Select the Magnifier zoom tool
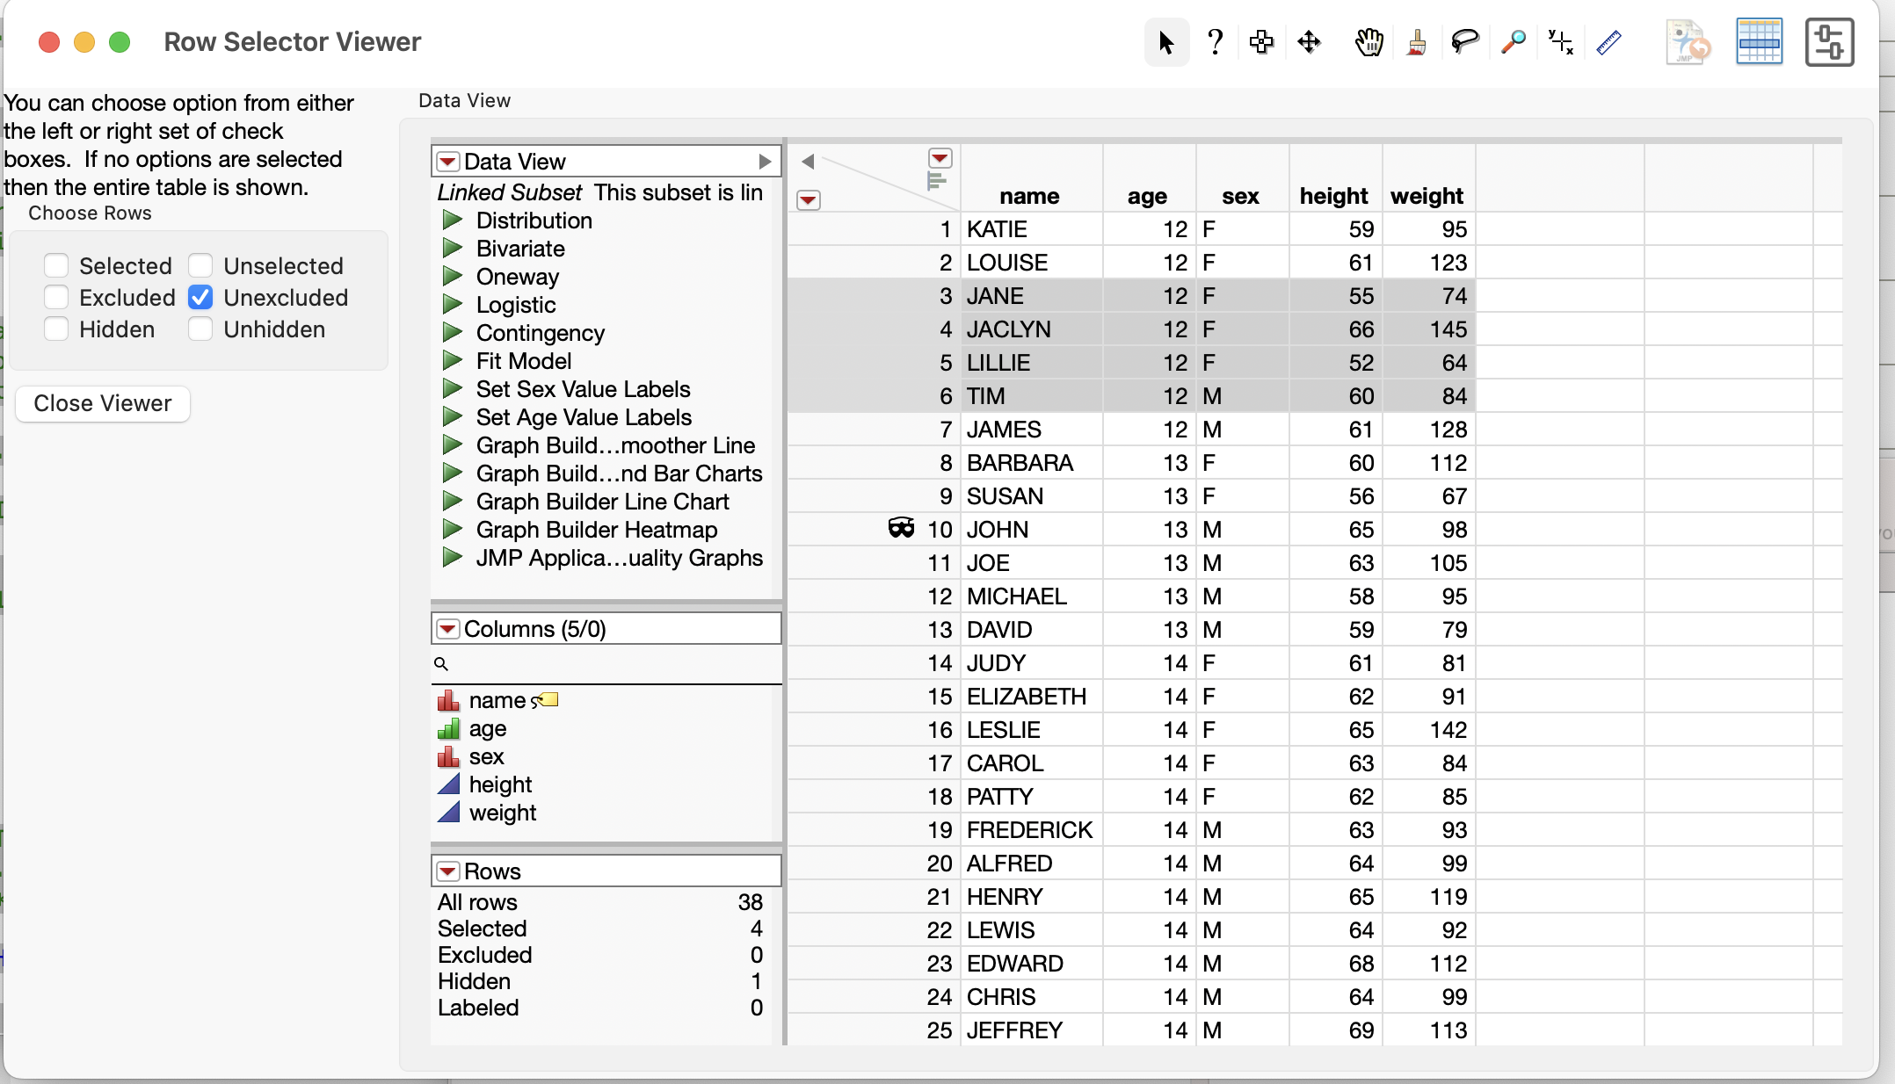The height and width of the screenshot is (1084, 1895). point(1514,42)
